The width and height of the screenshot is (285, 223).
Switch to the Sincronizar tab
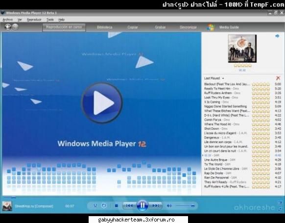pyautogui.click(x=188, y=27)
